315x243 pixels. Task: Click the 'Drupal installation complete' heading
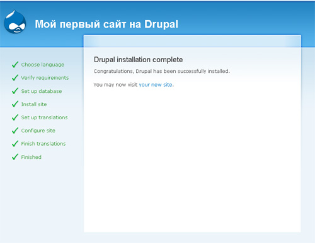(138, 60)
